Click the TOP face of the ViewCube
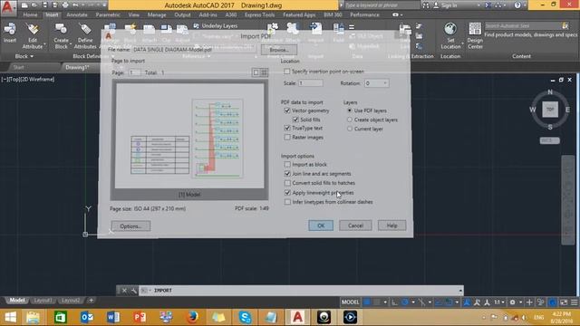The height and width of the screenshot is (326, 580). tap(550, 109)
